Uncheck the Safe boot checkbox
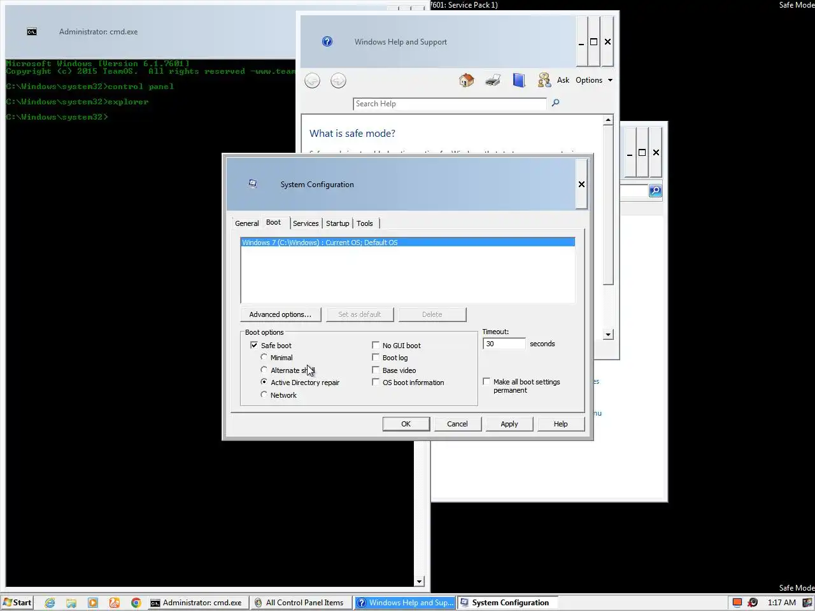The height and width of the screenshot is (611, 815). pos(254,345)
